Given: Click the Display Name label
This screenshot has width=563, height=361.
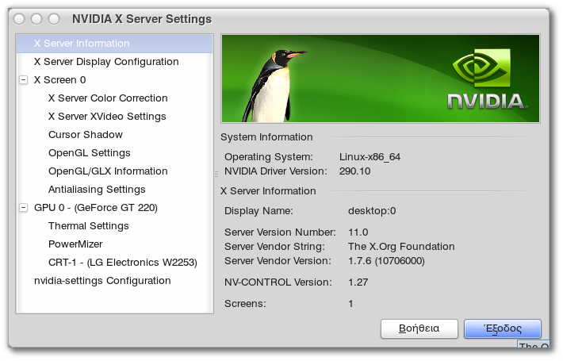Looking at the screenshot, I should 259,211.
